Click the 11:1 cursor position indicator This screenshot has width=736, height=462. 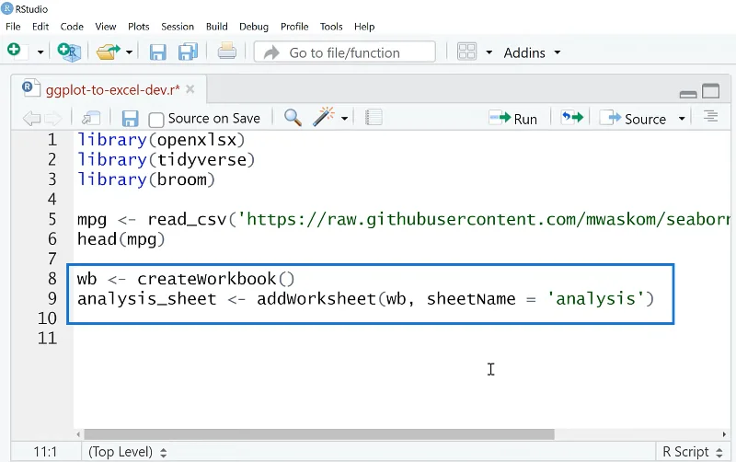pyautogui.click(x=45, y=452)
